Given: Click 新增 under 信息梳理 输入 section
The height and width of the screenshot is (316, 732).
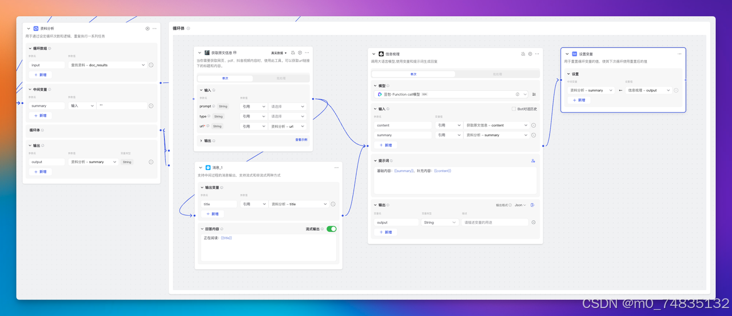Looking at the screenshot, I should click(385, 145).
